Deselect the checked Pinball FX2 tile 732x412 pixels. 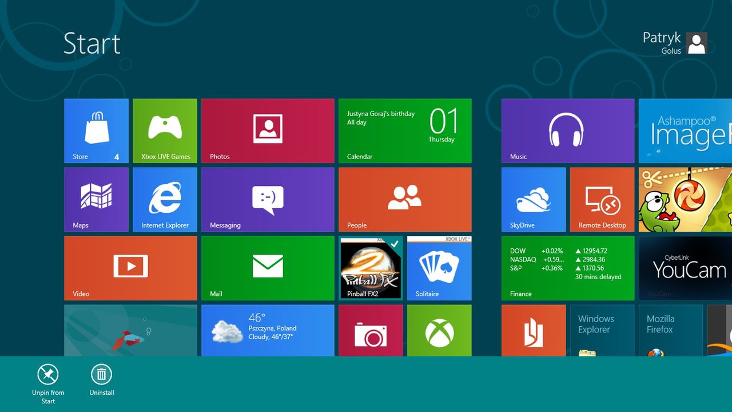click(x=371, y=268)
